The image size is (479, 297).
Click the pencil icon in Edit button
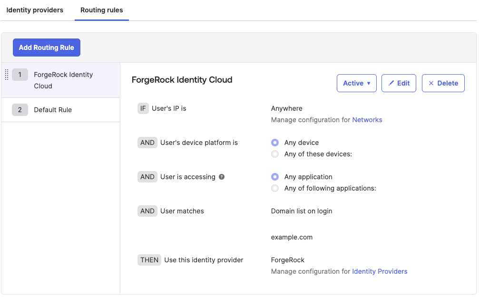click(x=391, y=83)
